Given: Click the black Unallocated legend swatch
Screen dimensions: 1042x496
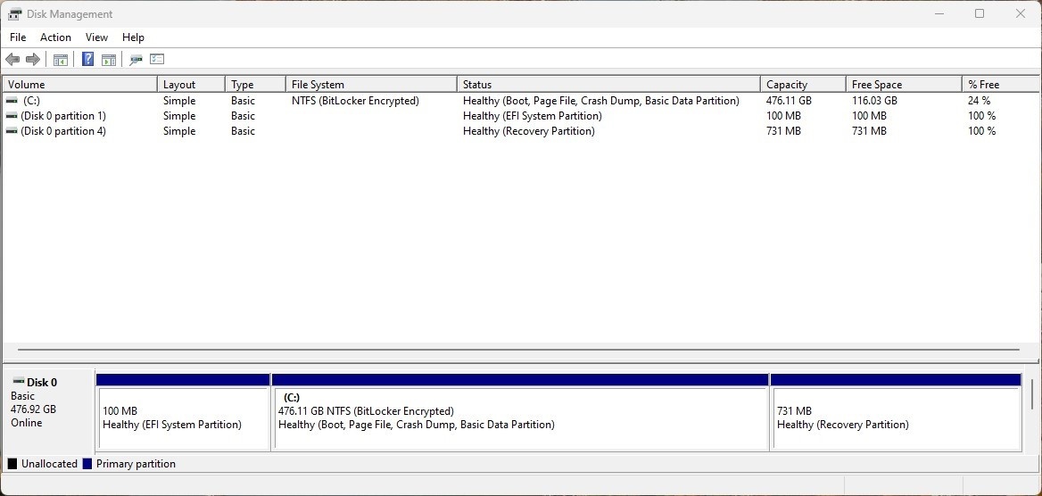Looking at the screenshot, I should coord(12,463).
